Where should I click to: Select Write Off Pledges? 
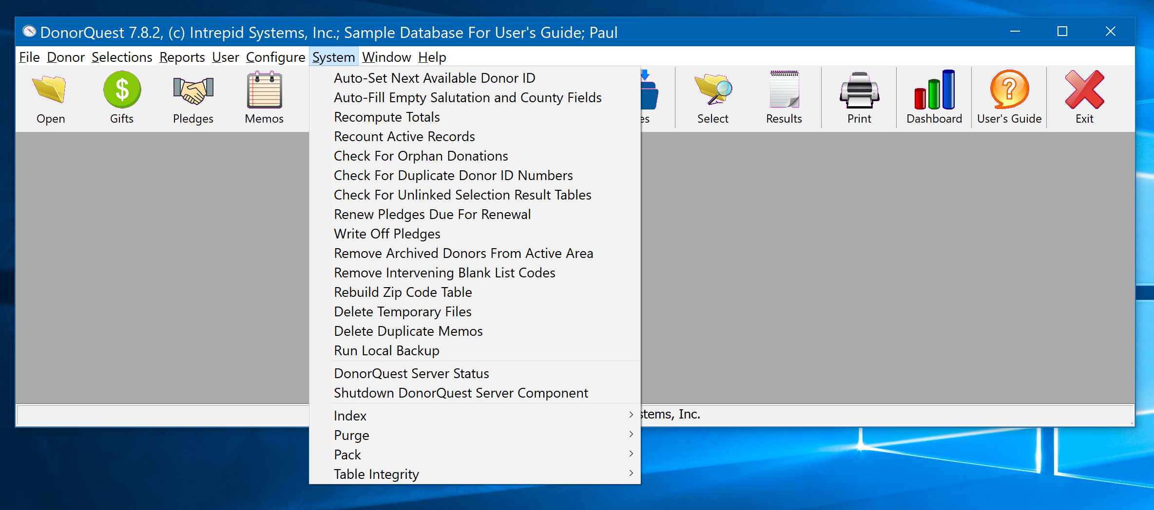click(475, 234)
